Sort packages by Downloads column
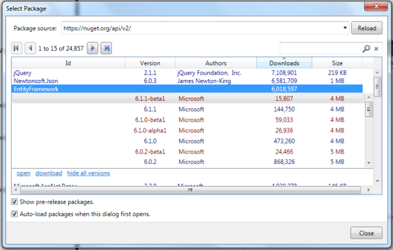 (284, 63)
